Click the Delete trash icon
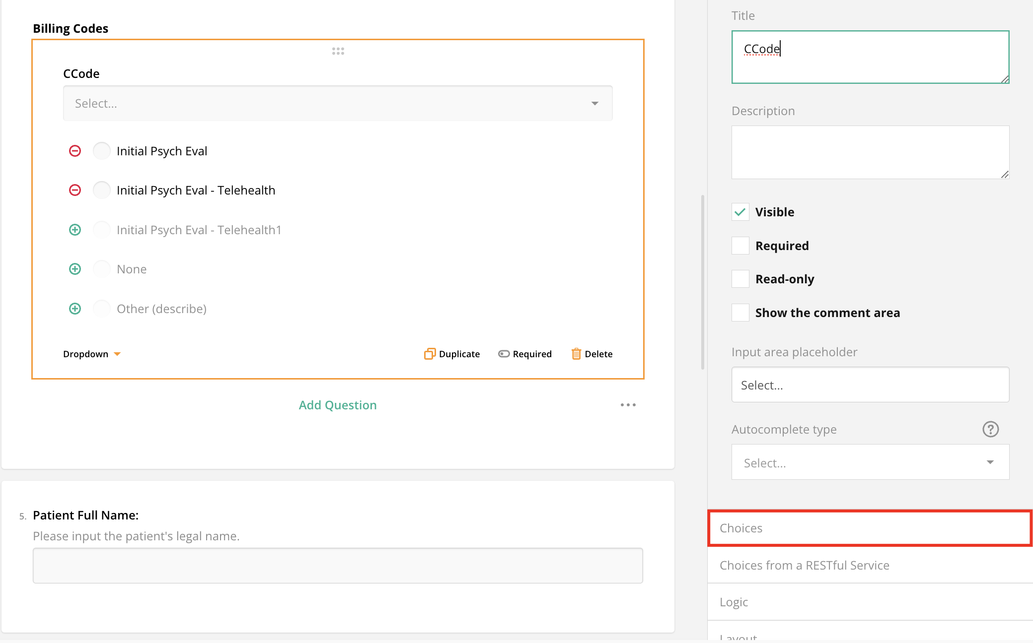The height and width of the screenshot is (643, 1033). pos(576,354)
